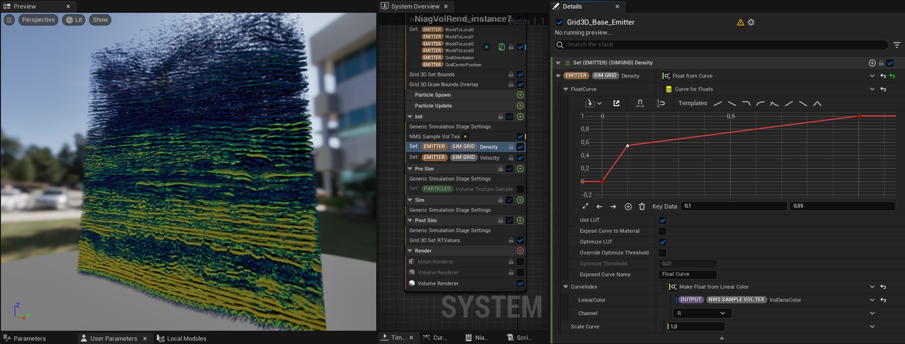This screenshot has width=905, height=344.
Task: Add module to Particle Update group
Action: pyautogui.click(x=520, y=106)
